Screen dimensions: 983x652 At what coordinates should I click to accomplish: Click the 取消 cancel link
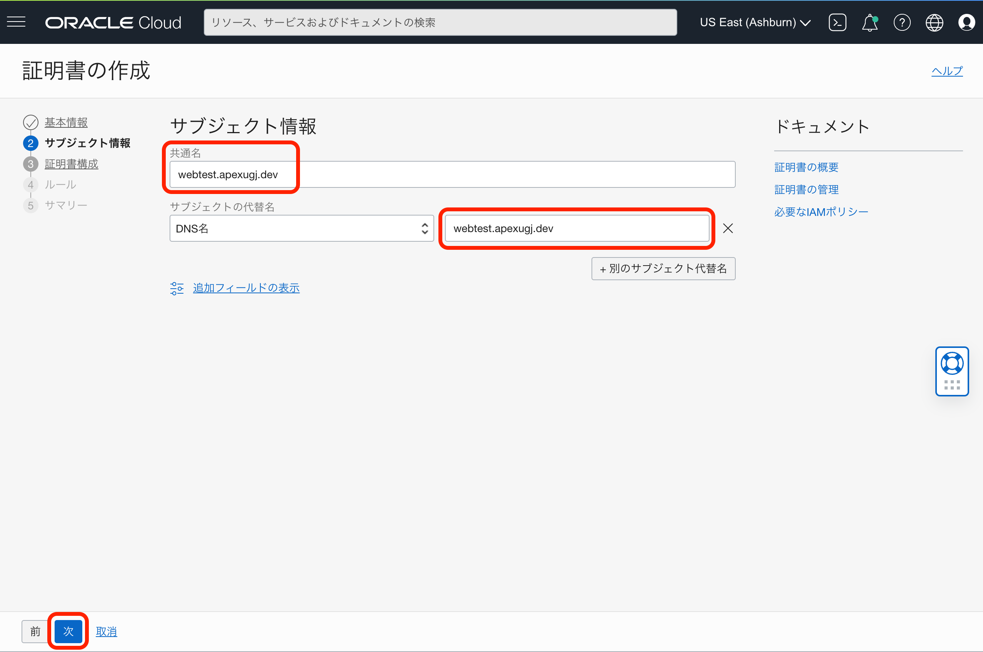(x=107, y=631)
